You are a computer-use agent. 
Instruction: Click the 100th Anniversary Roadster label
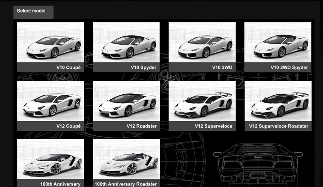point(126,184)
